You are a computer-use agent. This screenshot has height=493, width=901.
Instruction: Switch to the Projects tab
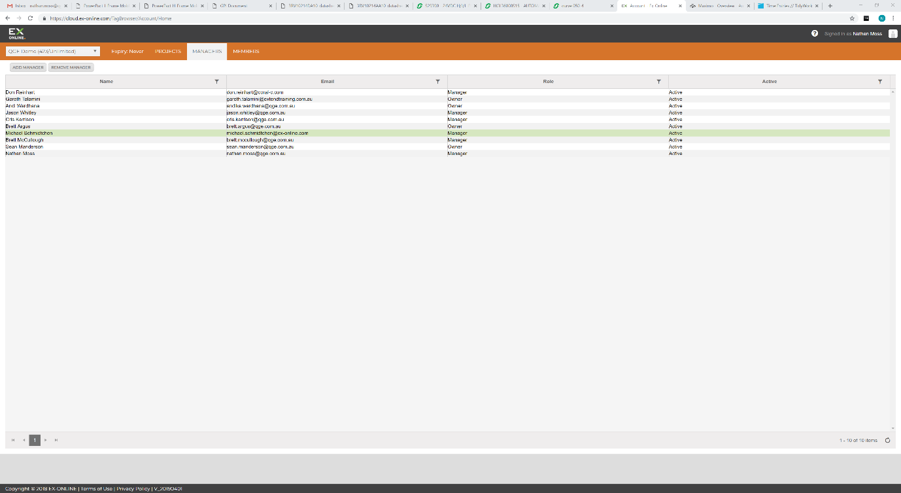(x=168, y=52)
